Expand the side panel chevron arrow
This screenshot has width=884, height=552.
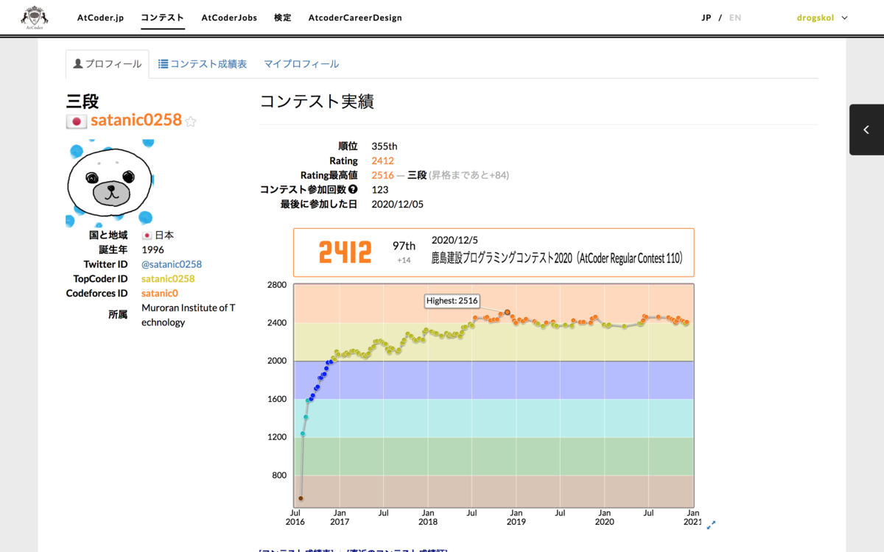point(866,130)
